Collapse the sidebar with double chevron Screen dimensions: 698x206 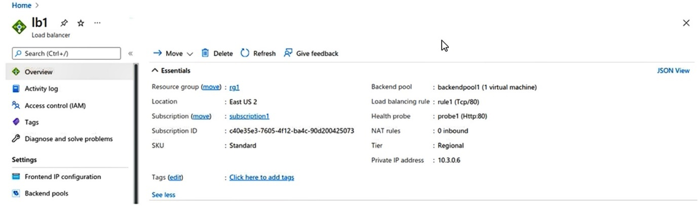pyautogui.click(x=130, y=54)
